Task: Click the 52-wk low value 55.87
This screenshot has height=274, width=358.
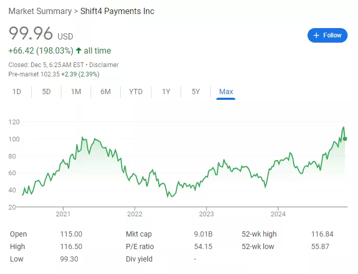Action: 320,246
